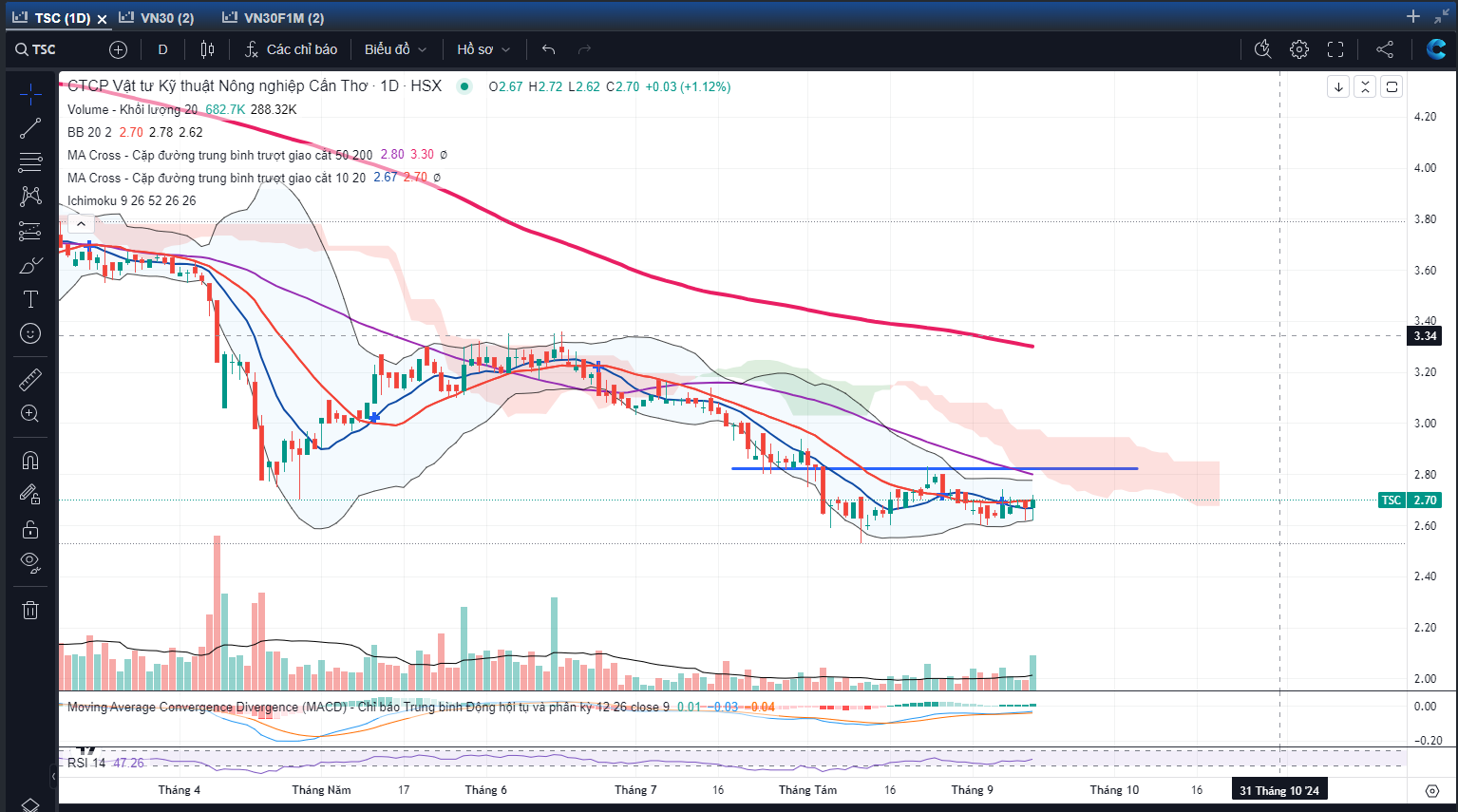Activate the zoom-in magnifier tool
The height and width of the screenshot is (812, 1458).
point(30,414)
